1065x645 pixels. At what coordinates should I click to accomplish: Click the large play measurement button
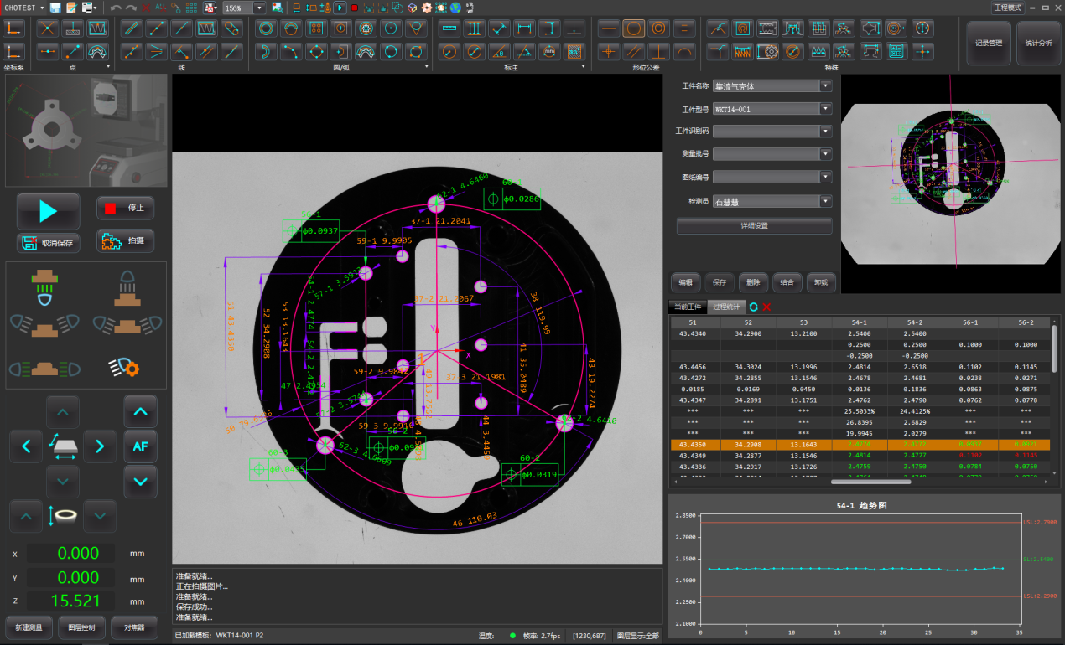tap(49, 211)
